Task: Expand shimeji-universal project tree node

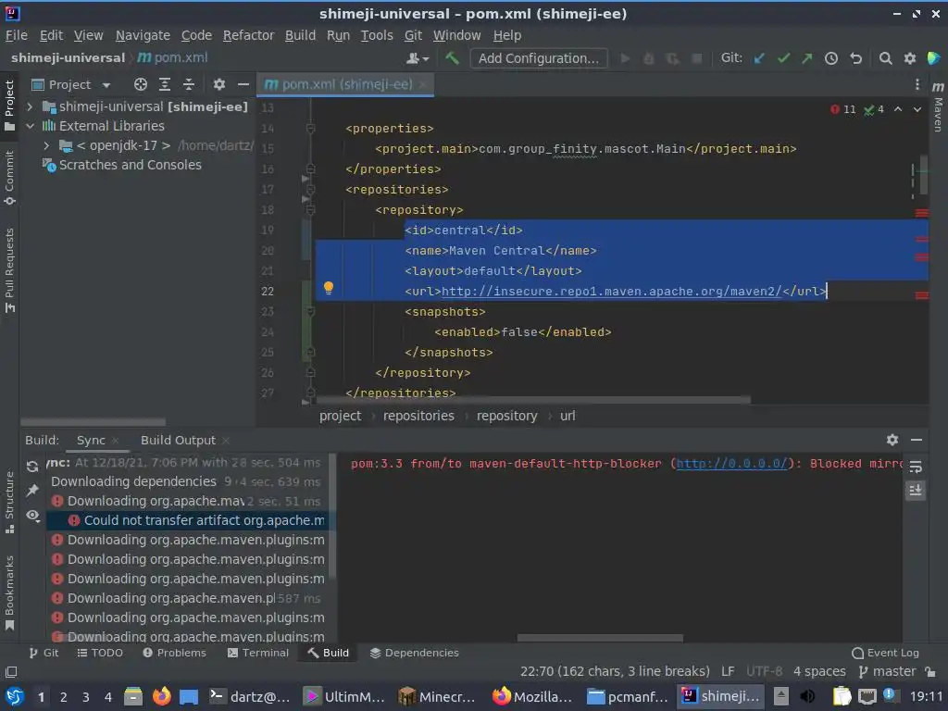Action: tap(30, 107)
